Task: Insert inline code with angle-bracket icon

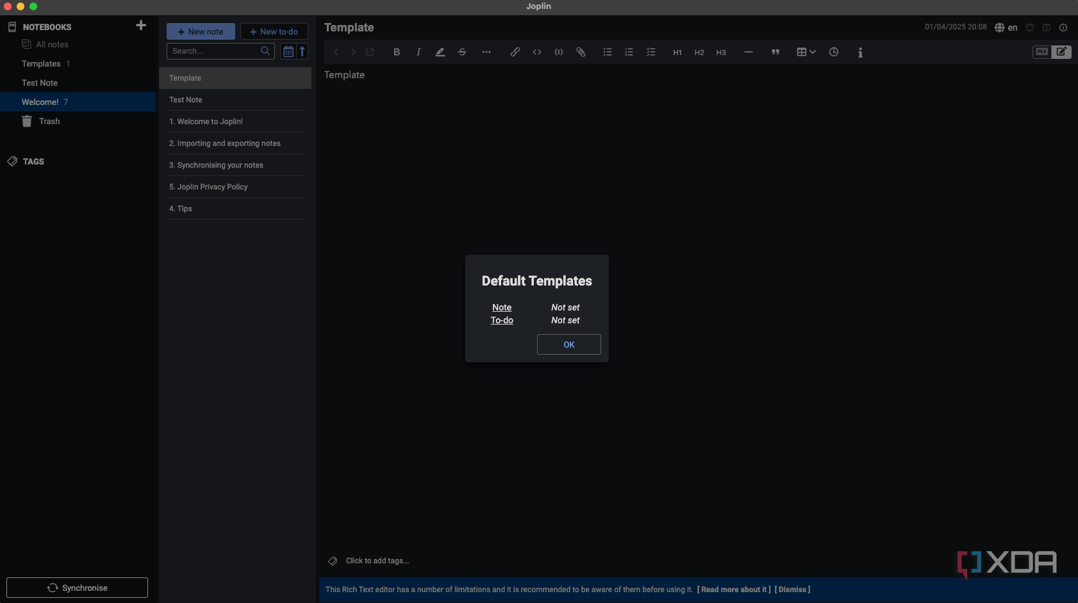Action: (x=537, y=52)
